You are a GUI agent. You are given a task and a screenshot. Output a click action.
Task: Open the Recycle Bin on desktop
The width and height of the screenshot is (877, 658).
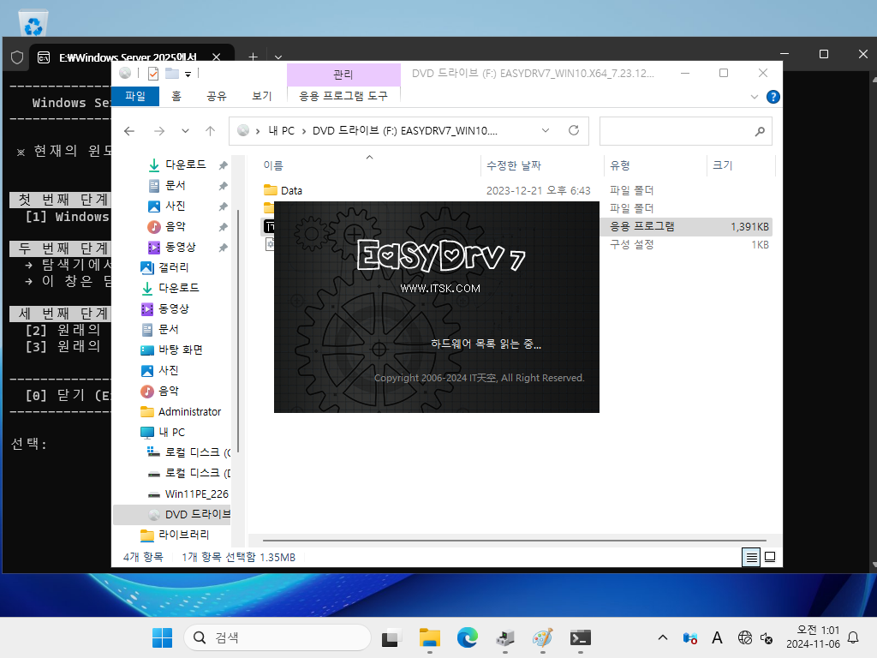point(33,23)
